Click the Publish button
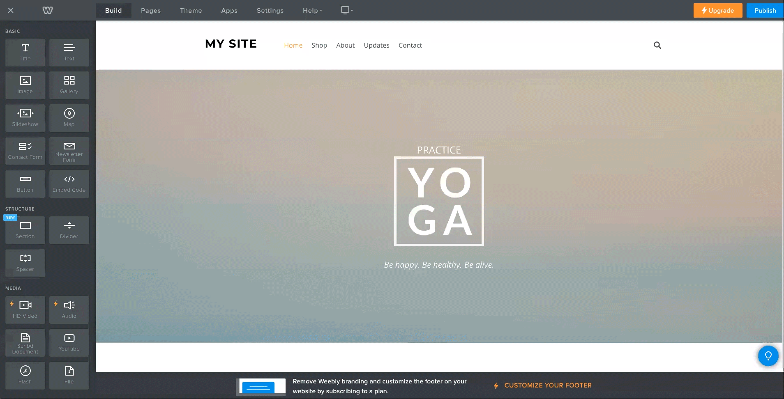The width and height of the screenshot is (784, 399). pos(765,11)
